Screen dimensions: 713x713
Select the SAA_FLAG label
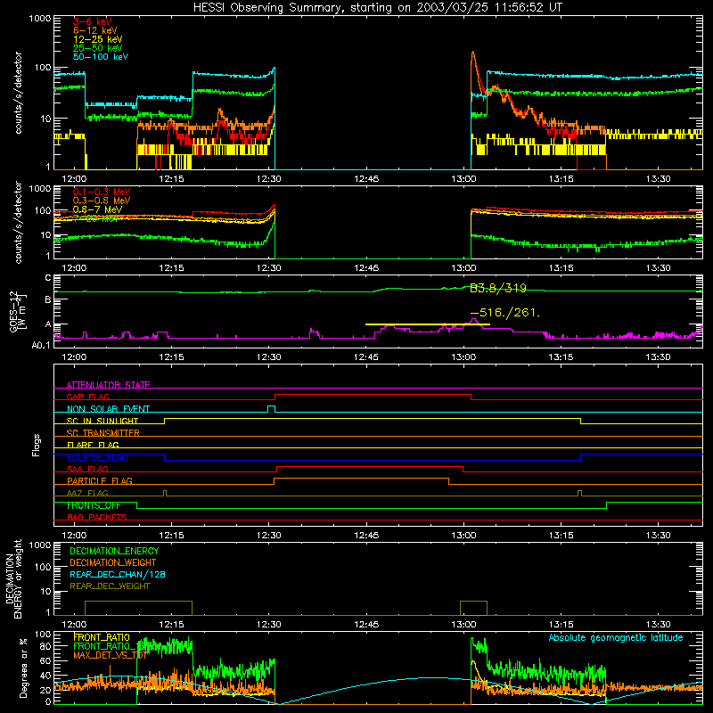point(87,469)
